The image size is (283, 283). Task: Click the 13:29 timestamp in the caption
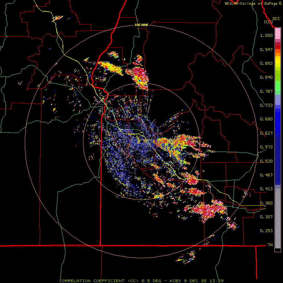click(x=217, y=281)
